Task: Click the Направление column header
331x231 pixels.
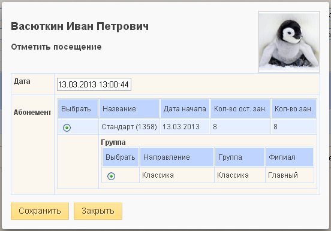Action: click(177, 157)
